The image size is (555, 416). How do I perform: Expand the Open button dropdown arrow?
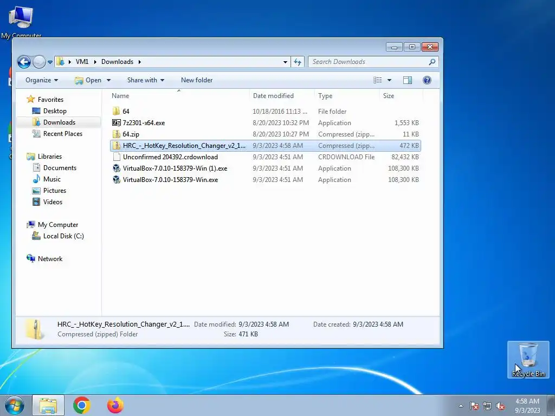108,80
